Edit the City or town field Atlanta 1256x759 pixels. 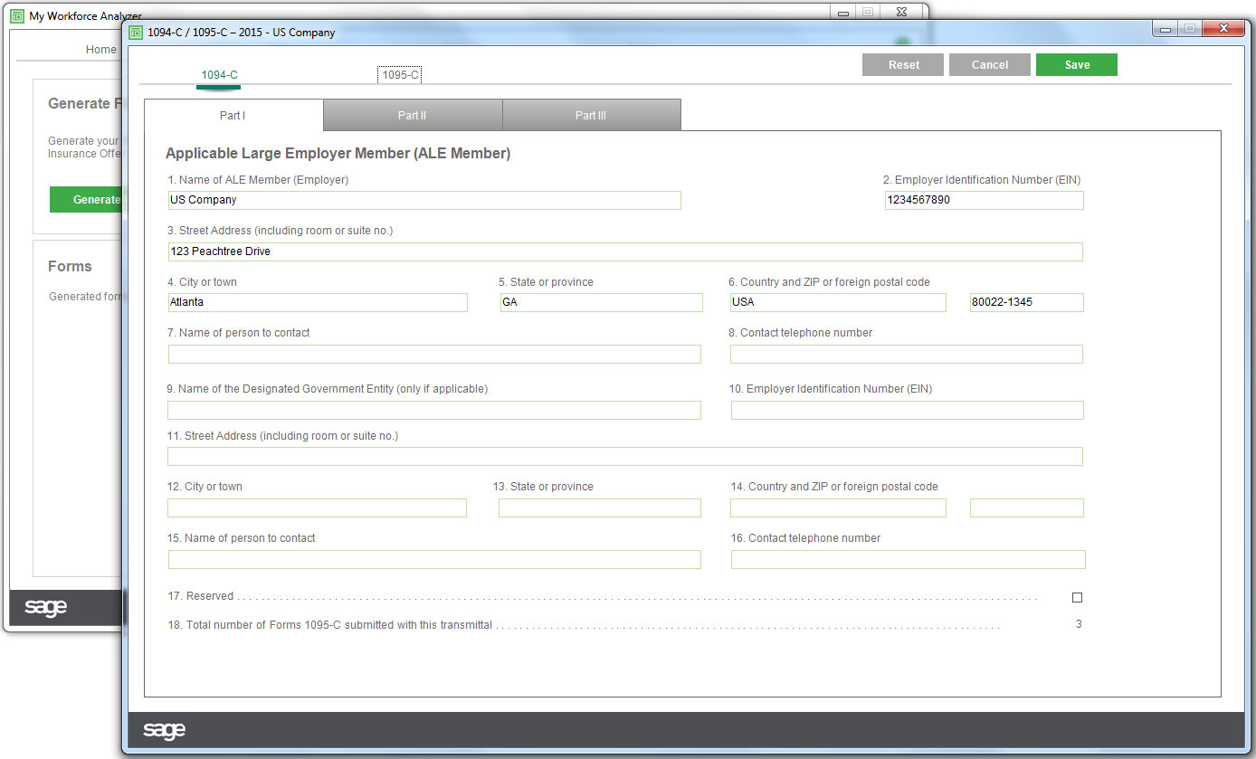coord(318,302)
